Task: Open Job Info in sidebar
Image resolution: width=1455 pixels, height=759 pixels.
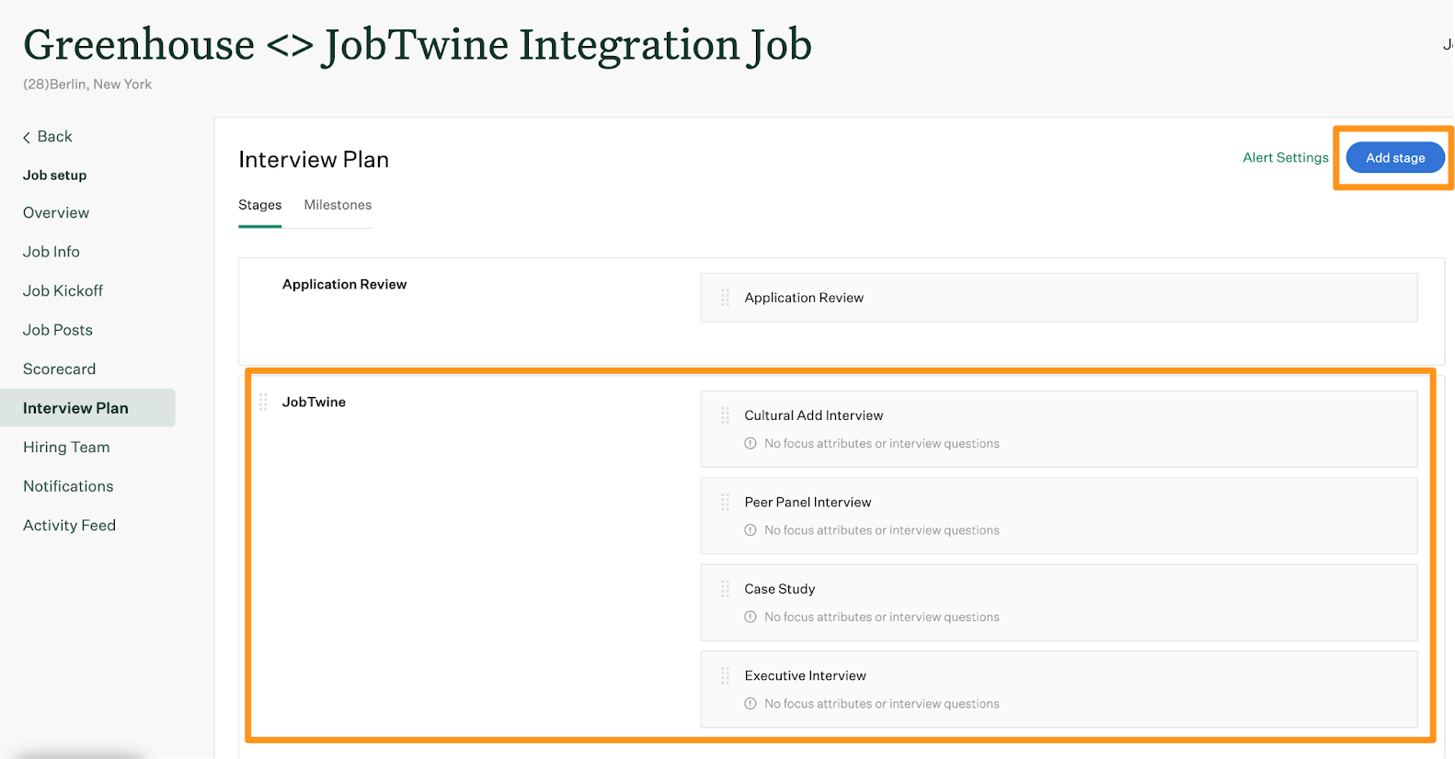Action: (52, 252)
